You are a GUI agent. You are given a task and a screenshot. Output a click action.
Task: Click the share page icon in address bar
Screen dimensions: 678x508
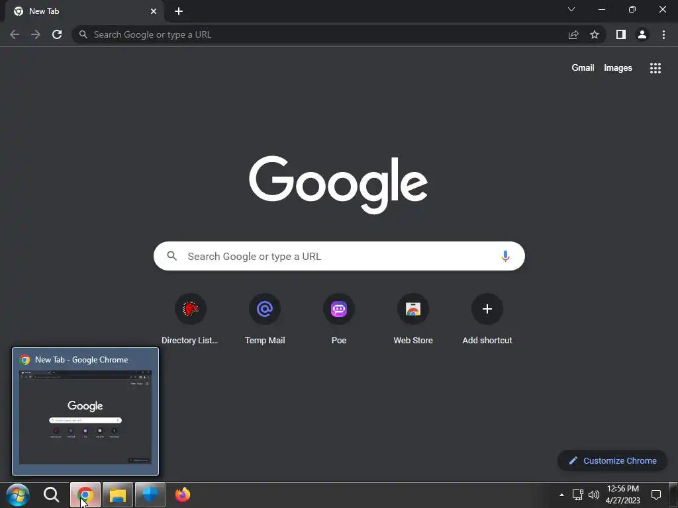pos(573,34)
